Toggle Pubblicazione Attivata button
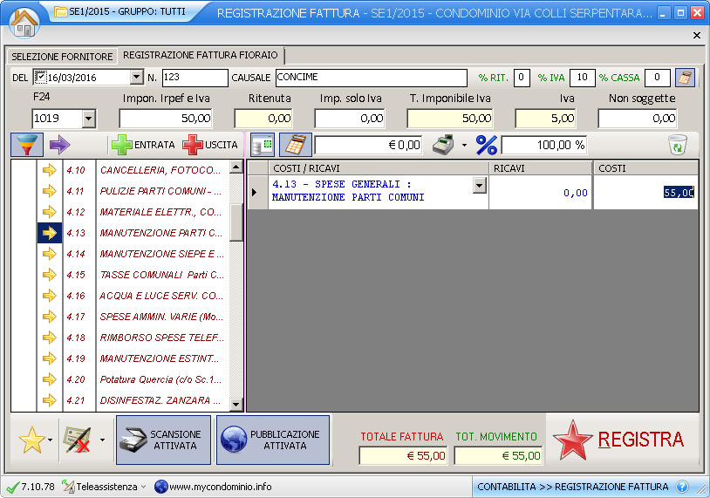The image size is (710, 498). [273, 440]
